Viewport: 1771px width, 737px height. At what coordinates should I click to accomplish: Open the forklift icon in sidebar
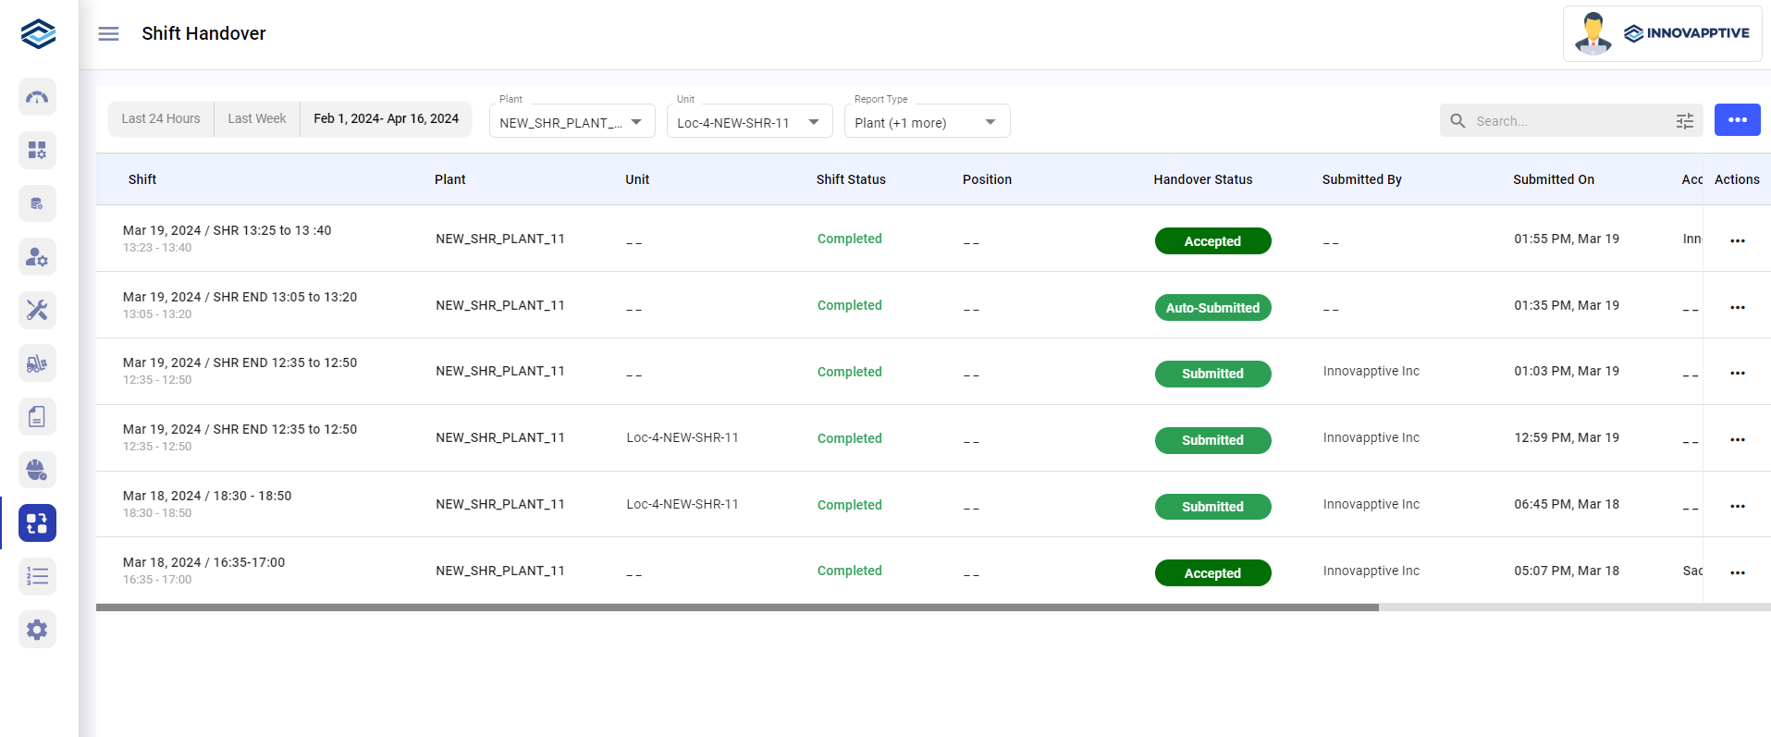tap(37, 363)
